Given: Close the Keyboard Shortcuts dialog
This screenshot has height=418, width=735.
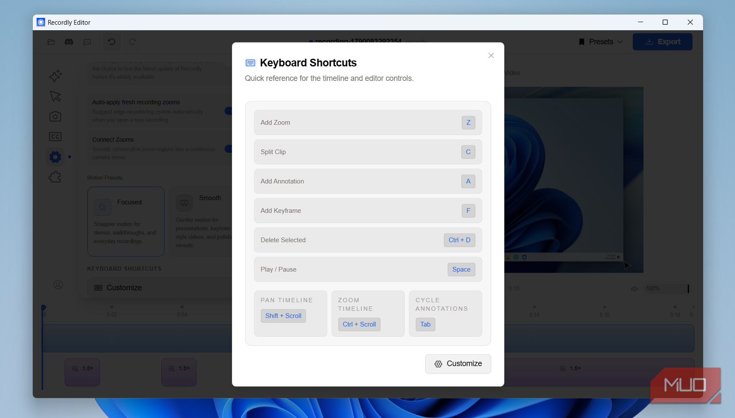Looking at the screenshot, I should [491, 56].
